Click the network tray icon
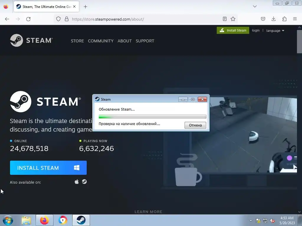Viewport: 302px width, 226px height. pos(265,220)
